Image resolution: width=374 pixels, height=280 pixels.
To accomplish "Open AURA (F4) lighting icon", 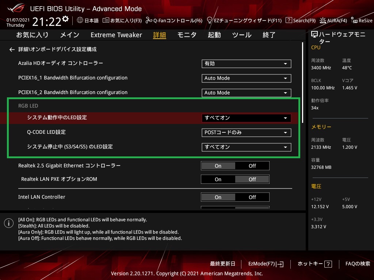I will coord(323,20).
